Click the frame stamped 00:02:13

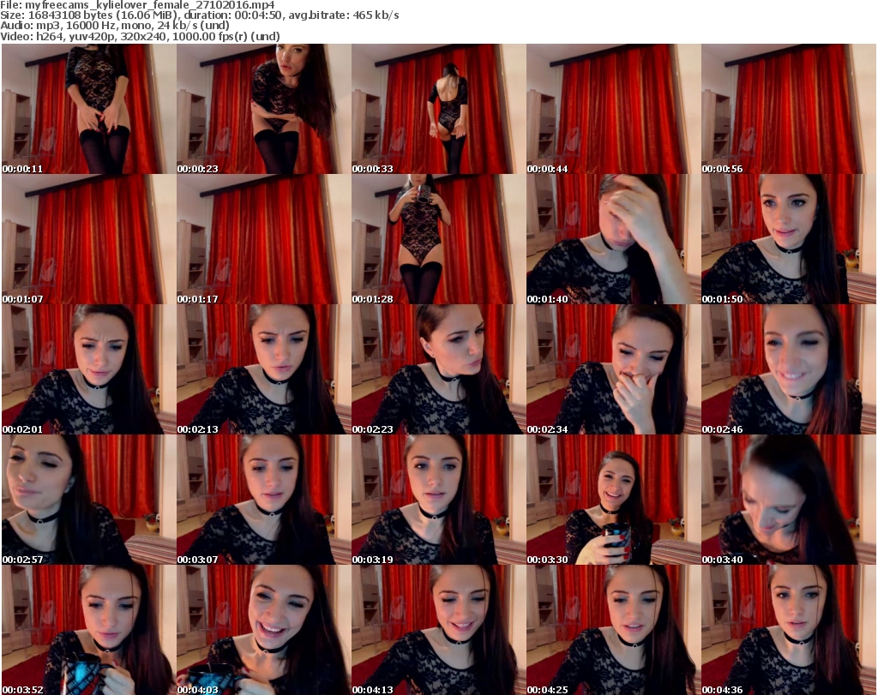(264, 369)
